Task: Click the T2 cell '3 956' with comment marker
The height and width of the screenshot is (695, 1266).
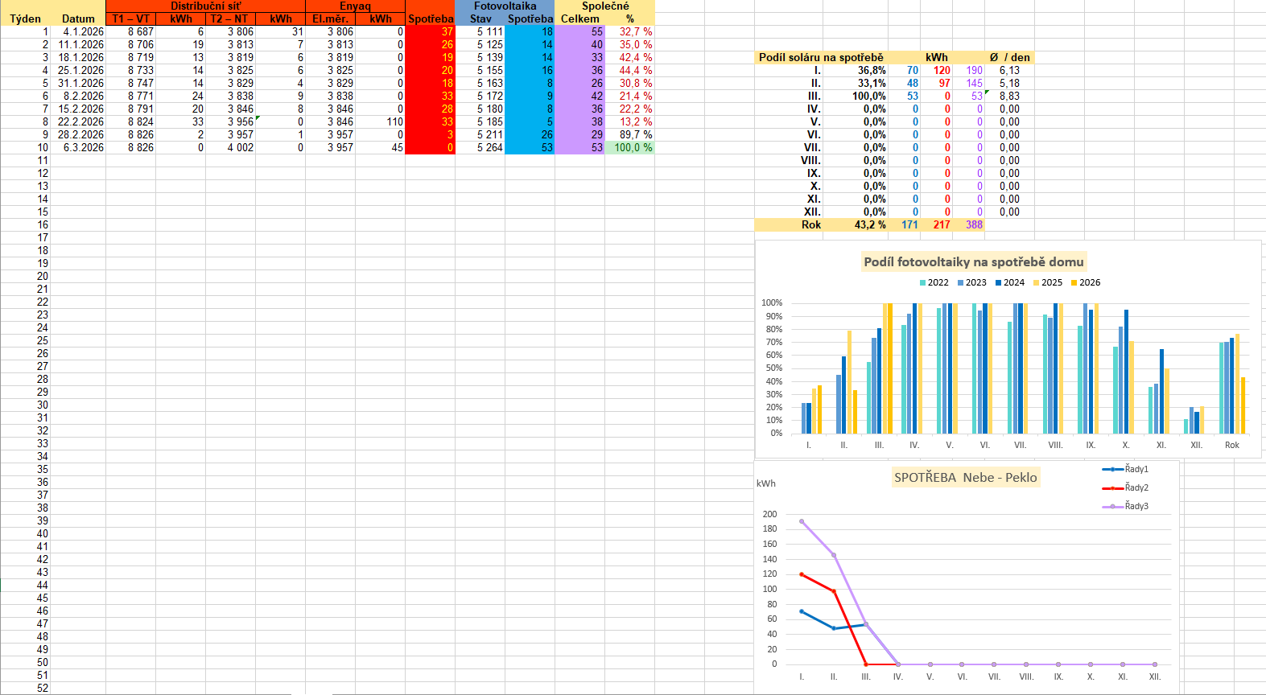Action: 230,121
